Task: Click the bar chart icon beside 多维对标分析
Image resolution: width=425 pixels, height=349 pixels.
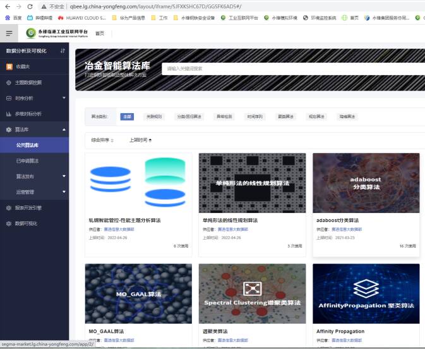Action: (x=9, y=114)
